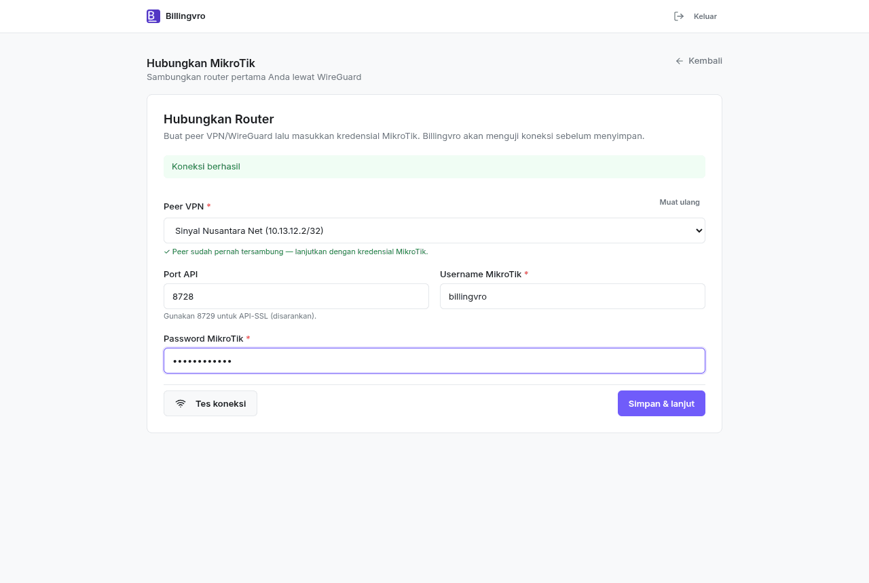The width and height of the screenshot is (869, 583).
Task: Click Simpan & lanjut button
Action: (661, 403)
